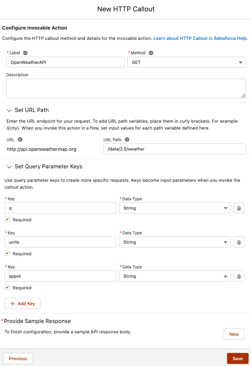This screenshot has width=251, height=366.
Task: Collapse the Set Query Parameter Keys section
Action: point(9,167)
